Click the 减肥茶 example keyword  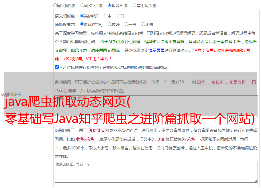pos(217,82)
